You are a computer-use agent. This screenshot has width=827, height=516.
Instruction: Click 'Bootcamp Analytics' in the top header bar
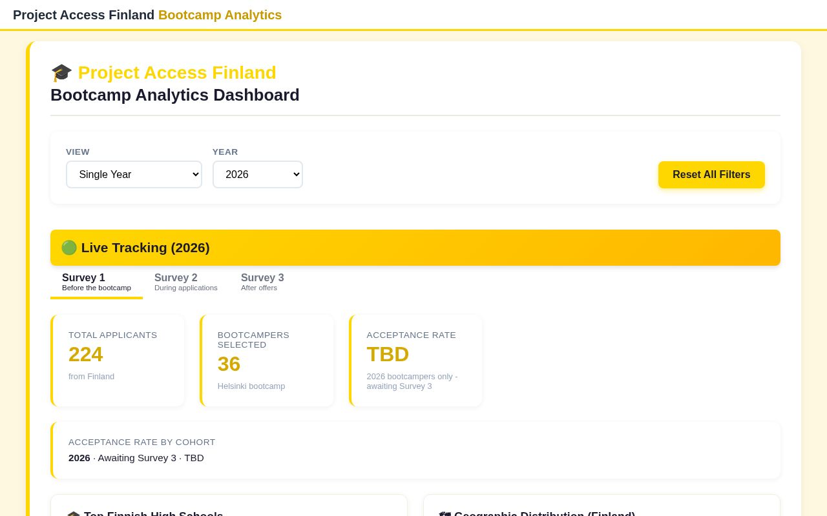220,15
